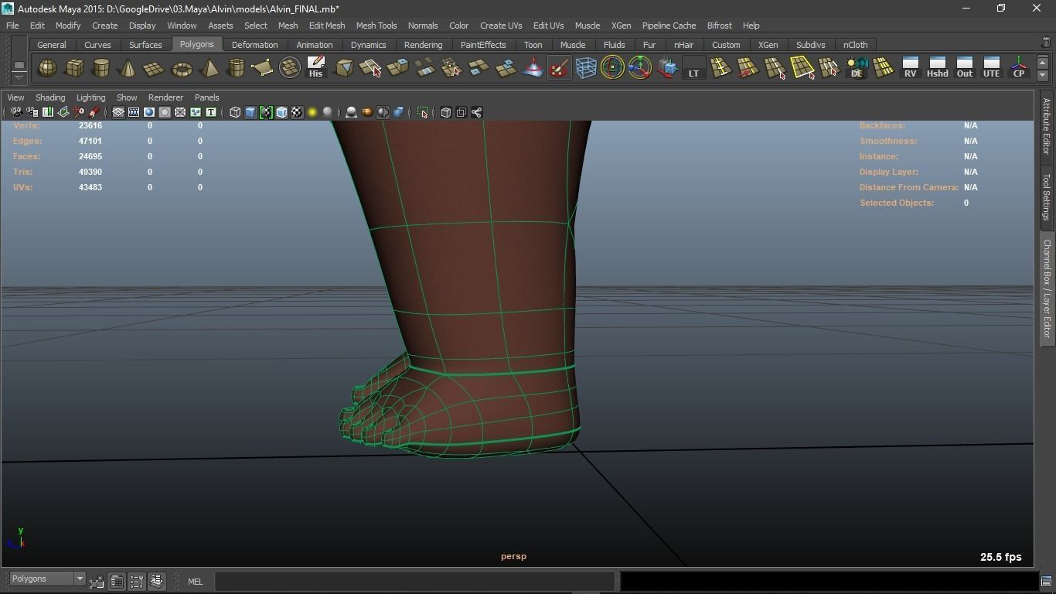Viewport: 1056px width, 594px height.
Task: Open the Channel Box / Layer Editor
Action: 1047,288
